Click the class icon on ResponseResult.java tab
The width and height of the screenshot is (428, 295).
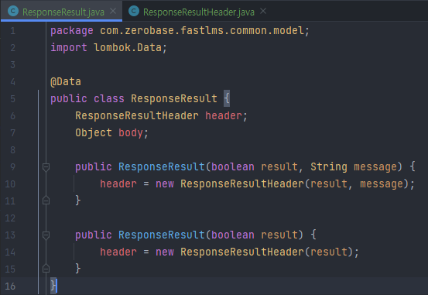click(13, 11)
